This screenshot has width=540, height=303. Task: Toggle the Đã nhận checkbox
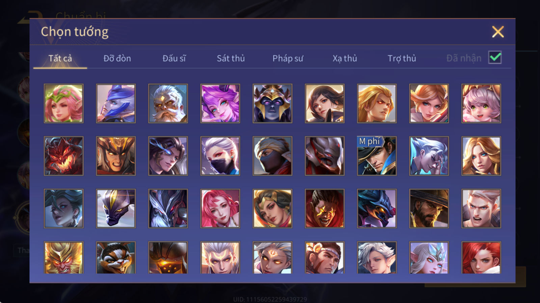pos(495,57)
